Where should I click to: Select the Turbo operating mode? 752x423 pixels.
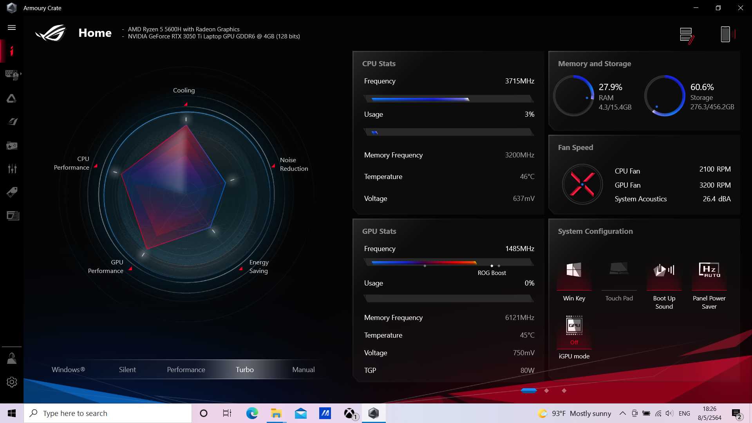(245, 369)
